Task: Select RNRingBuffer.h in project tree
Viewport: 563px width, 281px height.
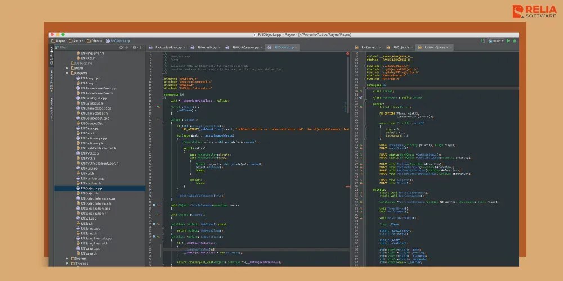Action: click(x=90, y=53)
